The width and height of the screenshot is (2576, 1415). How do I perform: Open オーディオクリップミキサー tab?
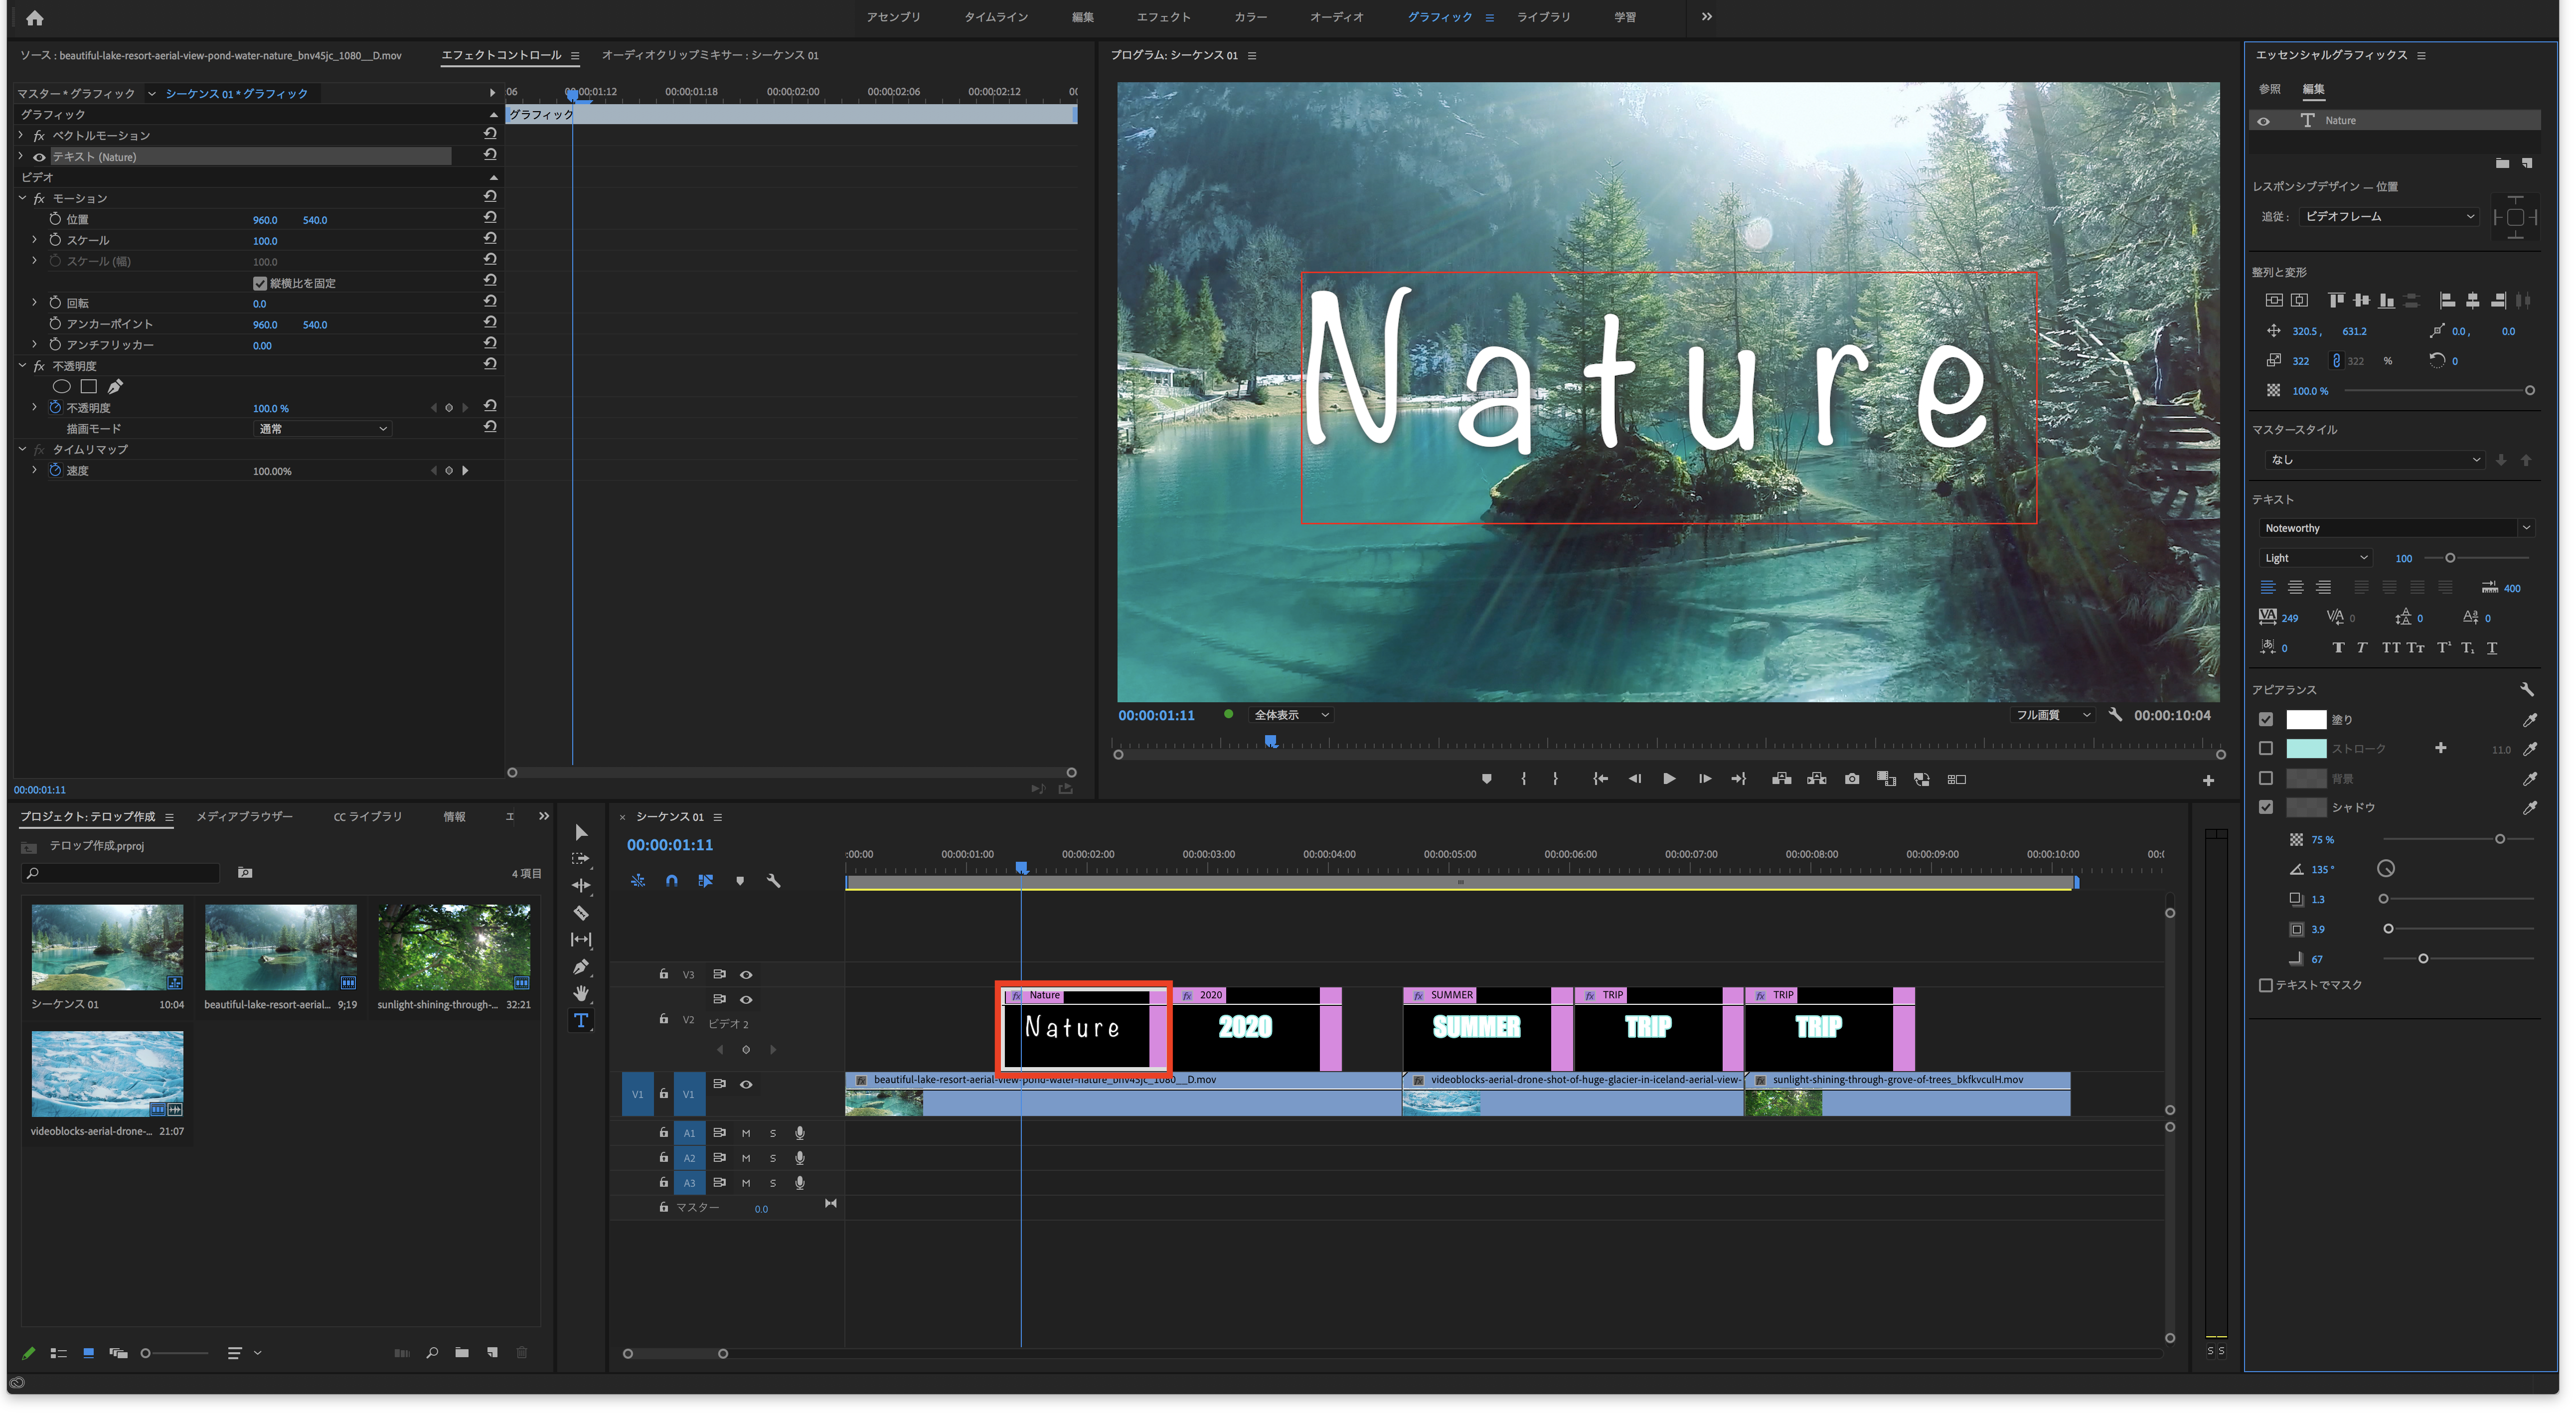[x=710, y=55]
